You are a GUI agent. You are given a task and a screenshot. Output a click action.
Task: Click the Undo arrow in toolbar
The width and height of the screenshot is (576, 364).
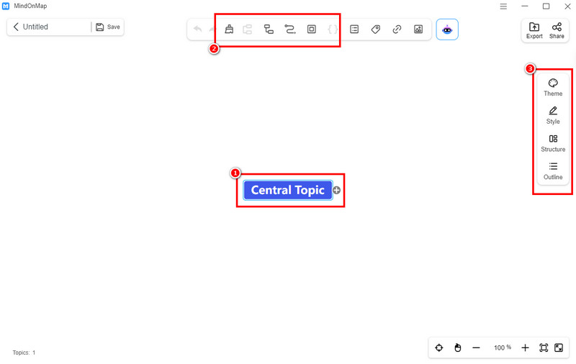pyautogui.click(x=197, y=29)
